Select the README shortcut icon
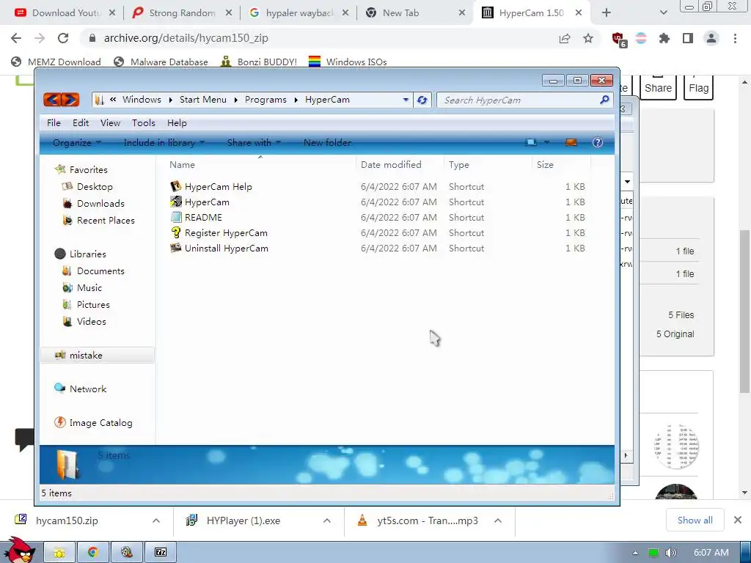Viewport: 751px width, 563px height. coord(176,217)
